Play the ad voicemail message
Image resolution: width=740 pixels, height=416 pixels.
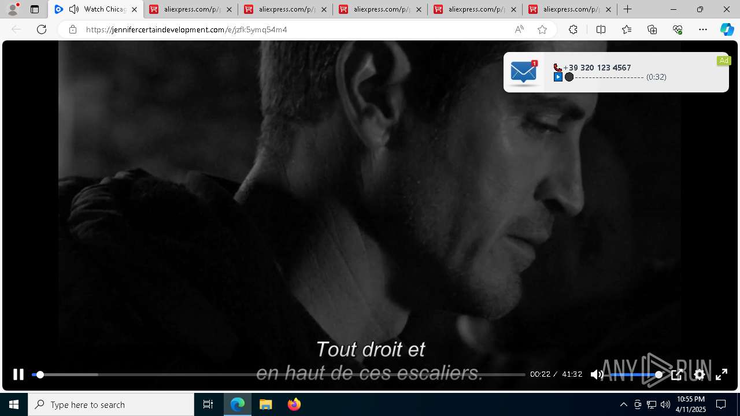(558, 77)
